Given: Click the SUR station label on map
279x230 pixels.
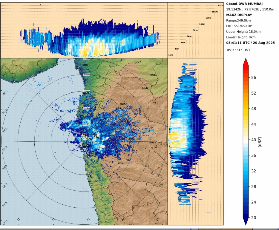Looking at the screenshot, I should point(85,65).
